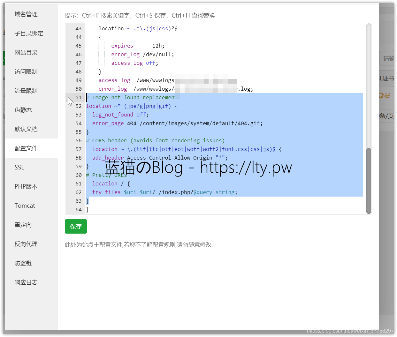Screen dimensions: 397x337
Task: Click '# Image not found replacement' comment
Action: pyautogui.click(x=131, y=97)
